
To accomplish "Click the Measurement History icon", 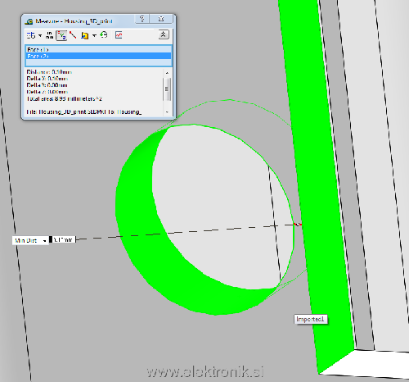I will coord(104,35).
